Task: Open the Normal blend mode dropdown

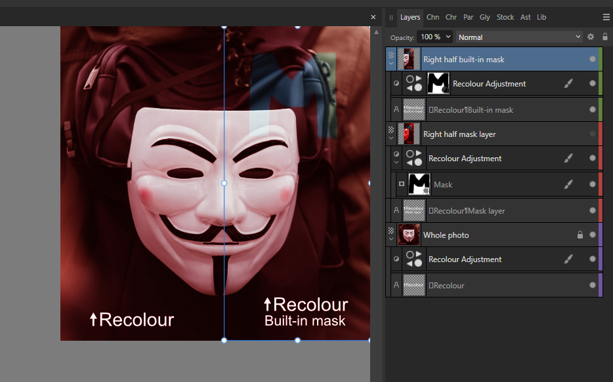Action: (519, 37)
